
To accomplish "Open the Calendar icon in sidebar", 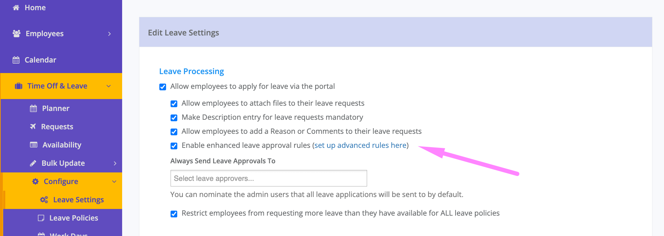I will coord(16,59).
